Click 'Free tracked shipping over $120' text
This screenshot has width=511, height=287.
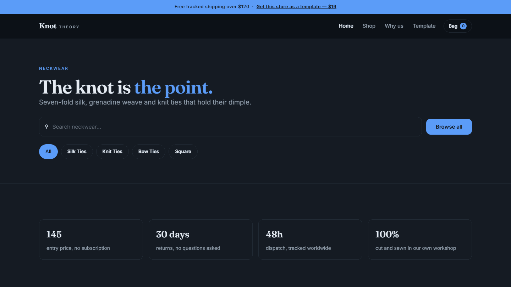tap(212, 7)
